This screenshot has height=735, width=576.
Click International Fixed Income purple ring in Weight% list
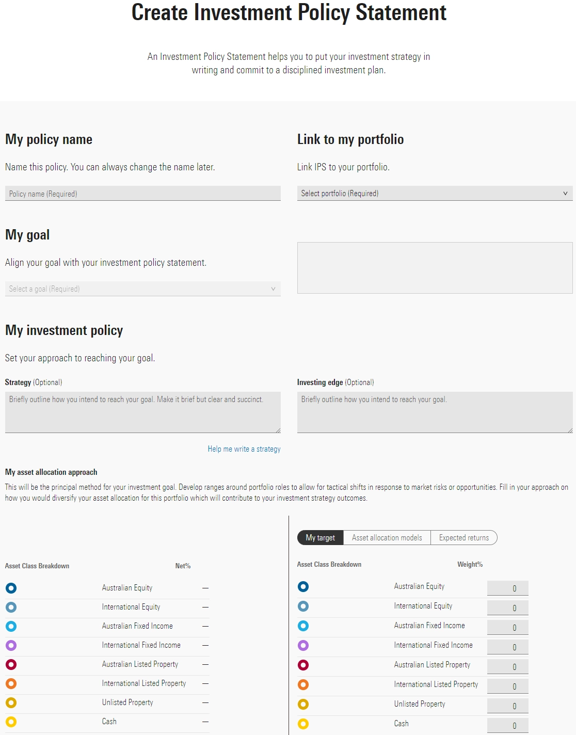303,645
